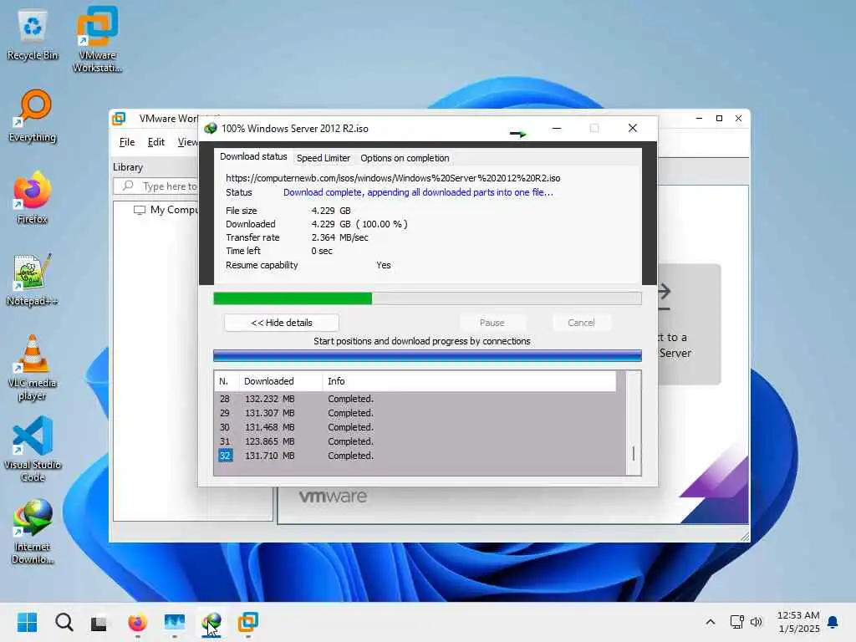Click the search magnifier in the VMware Library

click(x=128, y=186)
